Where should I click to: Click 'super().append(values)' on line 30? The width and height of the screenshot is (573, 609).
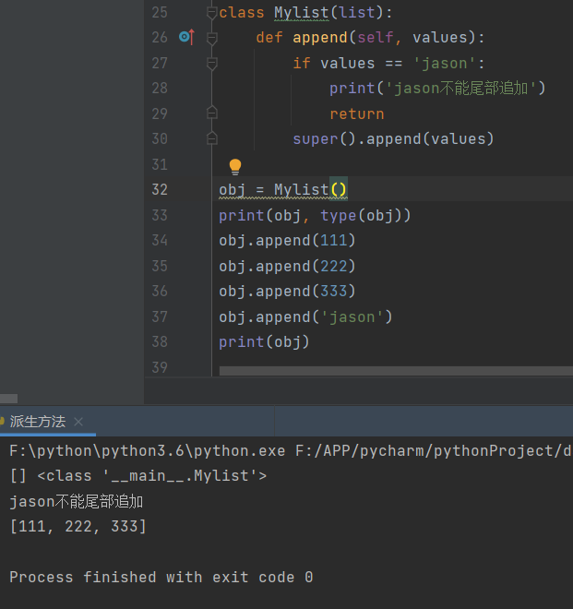[393, 139]
